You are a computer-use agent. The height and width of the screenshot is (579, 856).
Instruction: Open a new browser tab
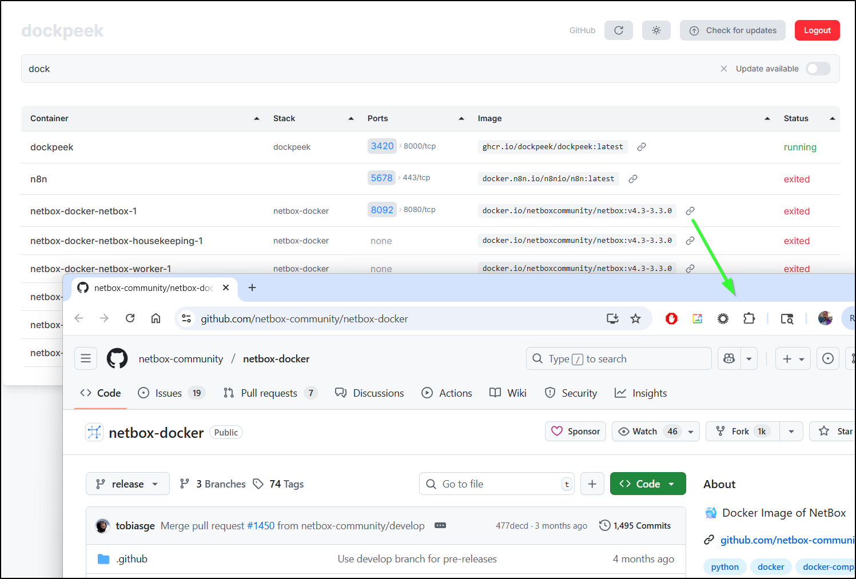252,287
